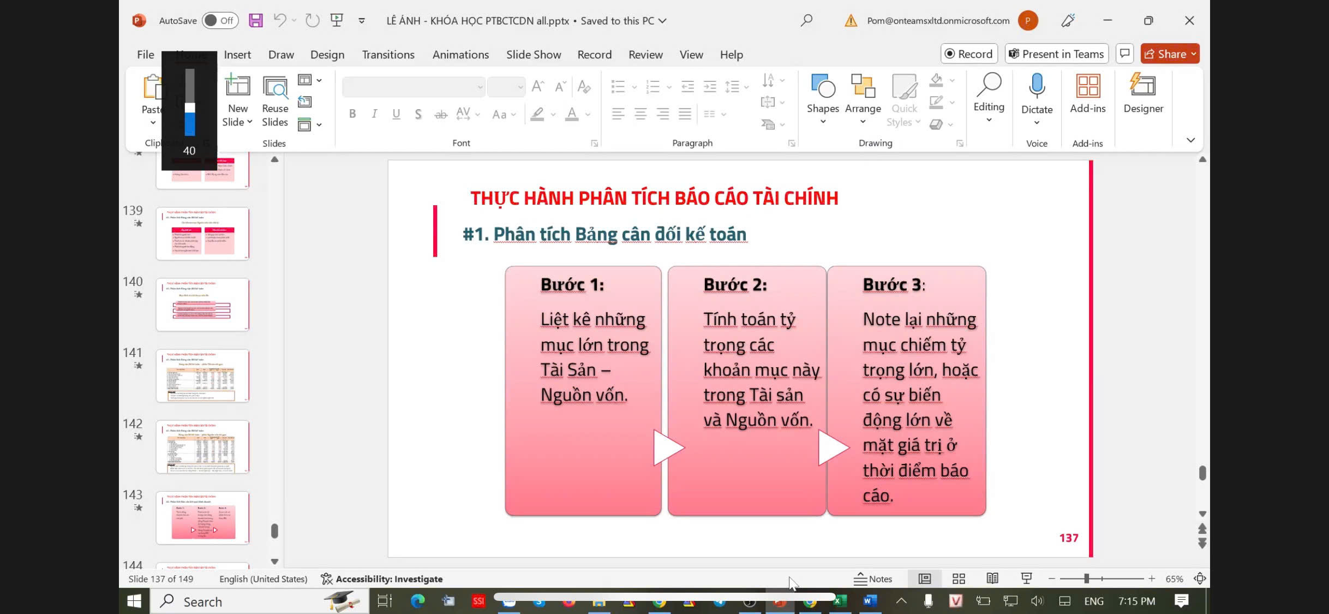Toggle Notes pane visibility
Image resolution: width=1329 pixels, height=614 pixels.
[x=873, y=579]
